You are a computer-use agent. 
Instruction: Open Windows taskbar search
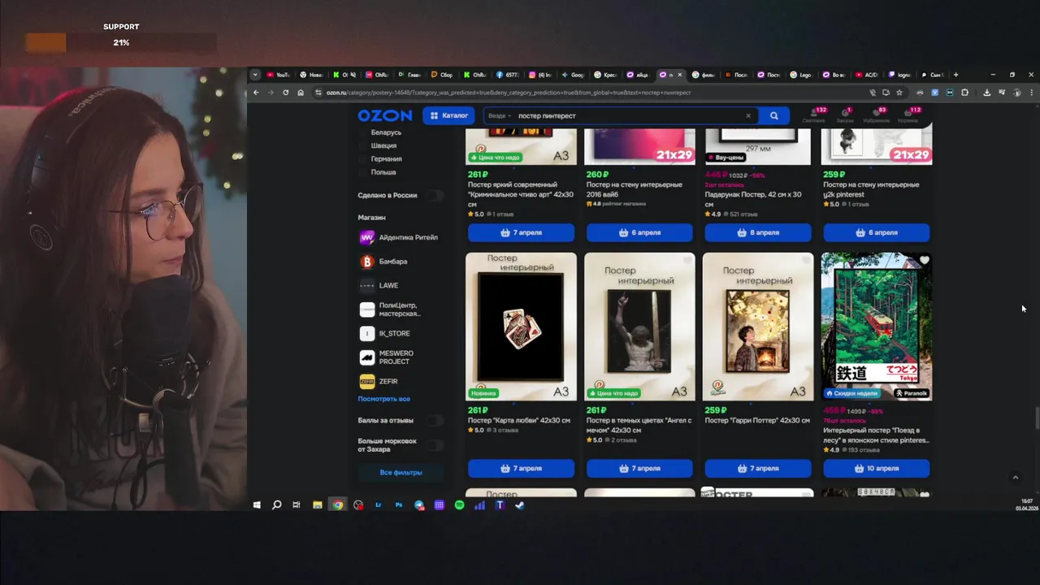click(x=276, y=505)
